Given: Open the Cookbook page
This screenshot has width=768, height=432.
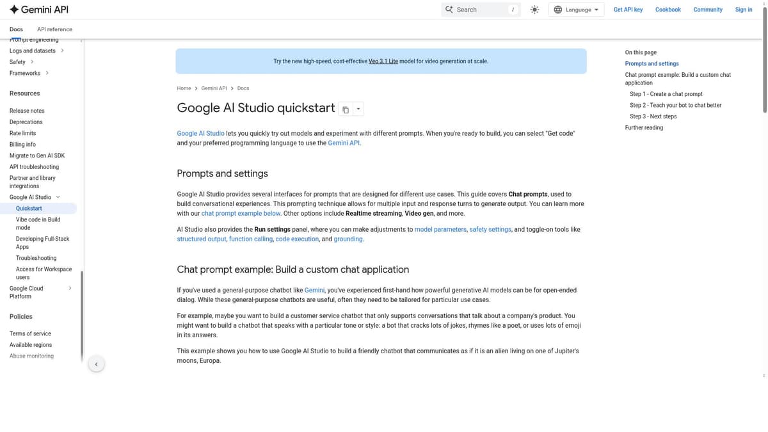Looking at the screenshot, I should tap(668, 10).
